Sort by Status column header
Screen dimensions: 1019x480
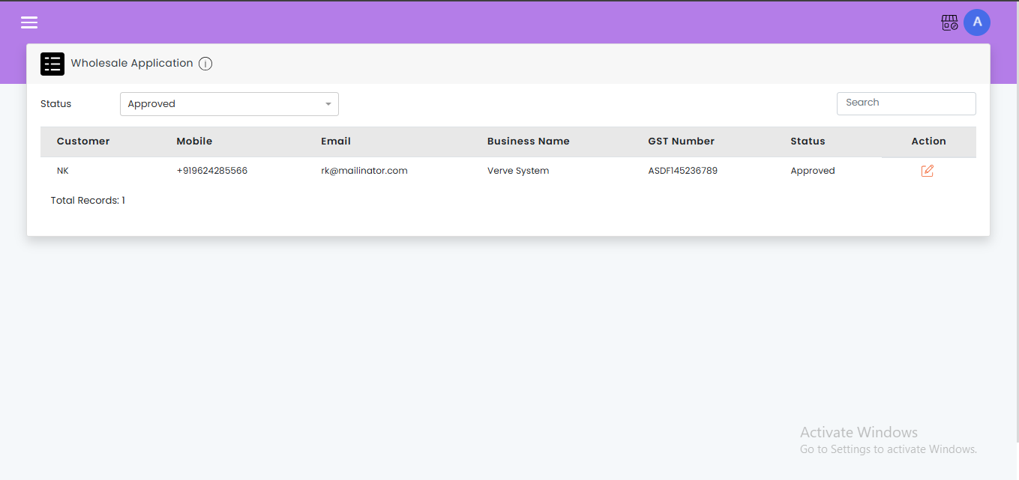pyautogui.click(x=808, y=142)
